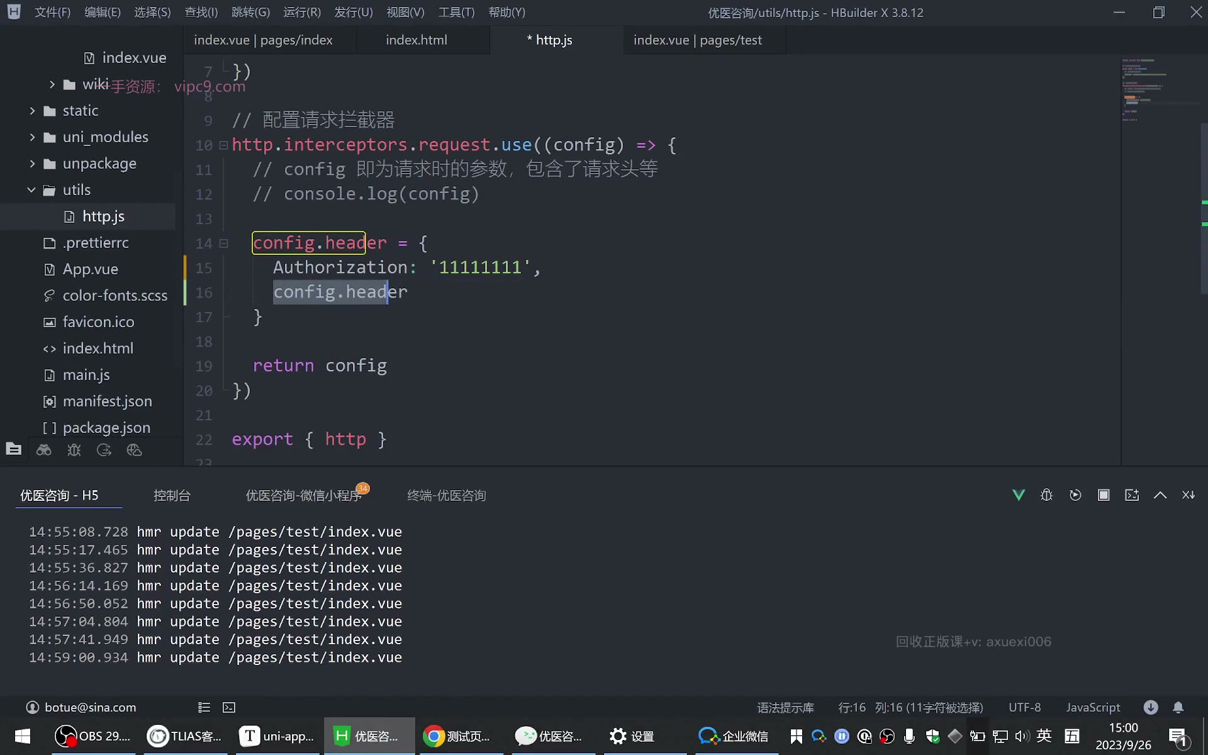Stop the running process with square icon

(x=1104, y=495)
